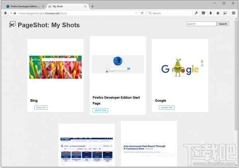The height and width of the screenshot is (168, 239).
Task: Click the scrollbar up arrow
Action: 236,19
